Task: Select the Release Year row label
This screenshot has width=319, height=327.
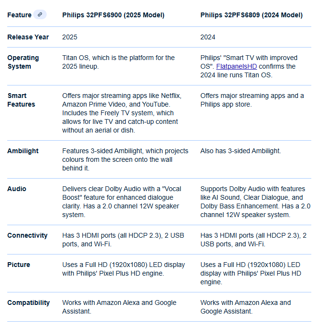Action: [x=28, y=37]
